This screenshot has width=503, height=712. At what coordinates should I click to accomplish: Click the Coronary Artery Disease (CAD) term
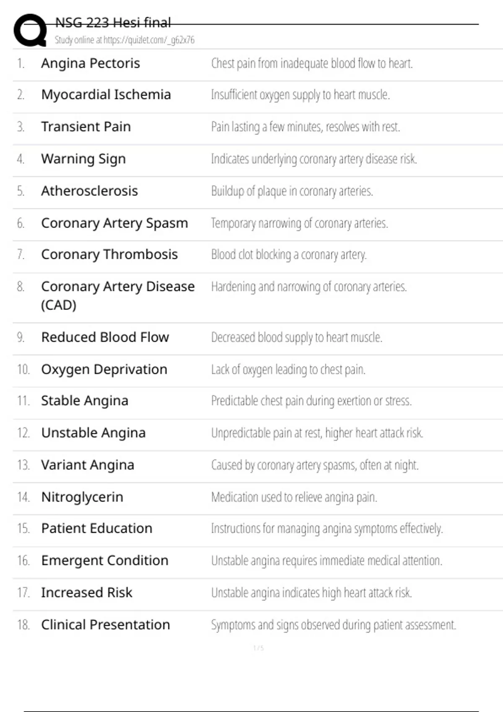118,295
